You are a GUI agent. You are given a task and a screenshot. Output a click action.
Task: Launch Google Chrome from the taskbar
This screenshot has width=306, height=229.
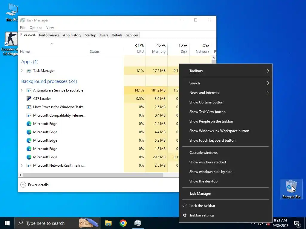pos(123,223)
